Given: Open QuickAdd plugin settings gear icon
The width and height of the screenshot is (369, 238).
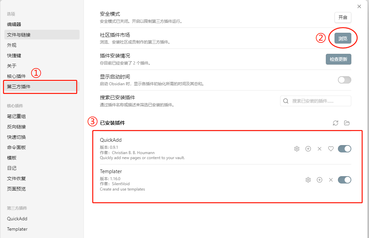Looking at the screenshot, I should pos(296,149).
